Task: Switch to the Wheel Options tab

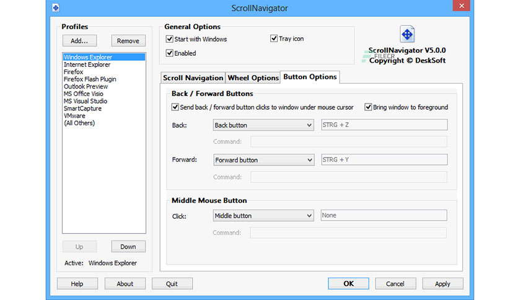Action: coord(253,77)
